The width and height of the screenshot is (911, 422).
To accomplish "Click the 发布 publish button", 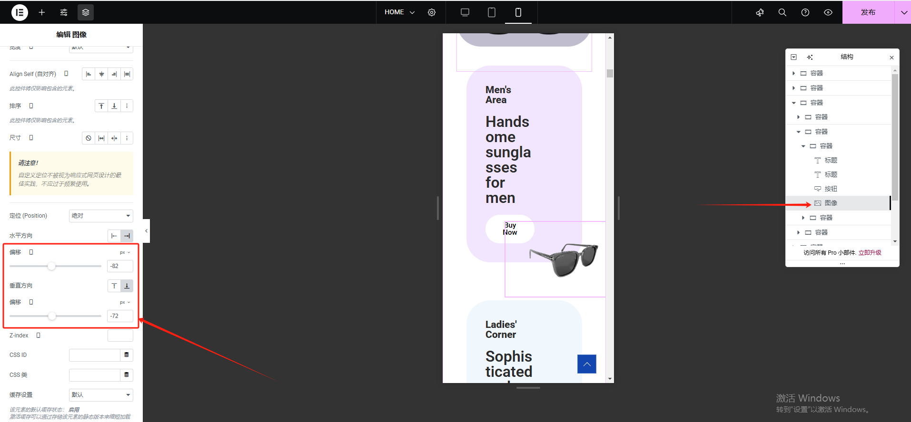I will (x=868, y=12).
